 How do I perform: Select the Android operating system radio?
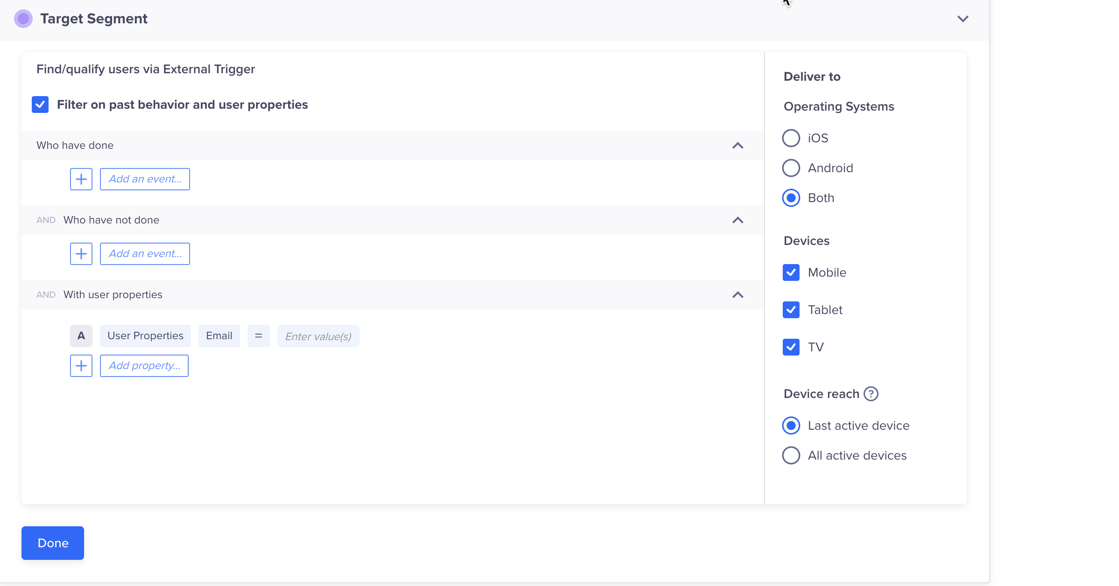[x=791, y=168]
